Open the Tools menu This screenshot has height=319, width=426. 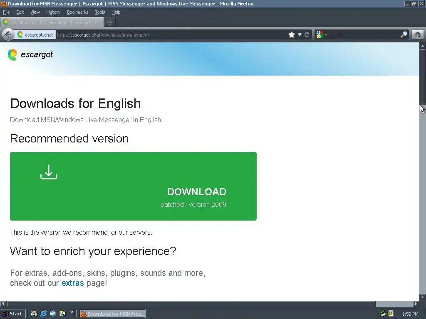click(100, 12)
